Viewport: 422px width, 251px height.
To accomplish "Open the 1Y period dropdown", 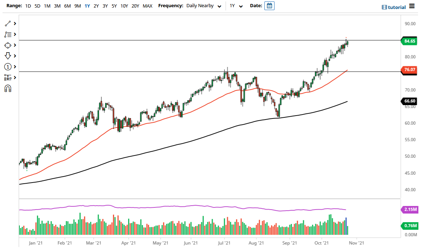I will click(235, 6).
